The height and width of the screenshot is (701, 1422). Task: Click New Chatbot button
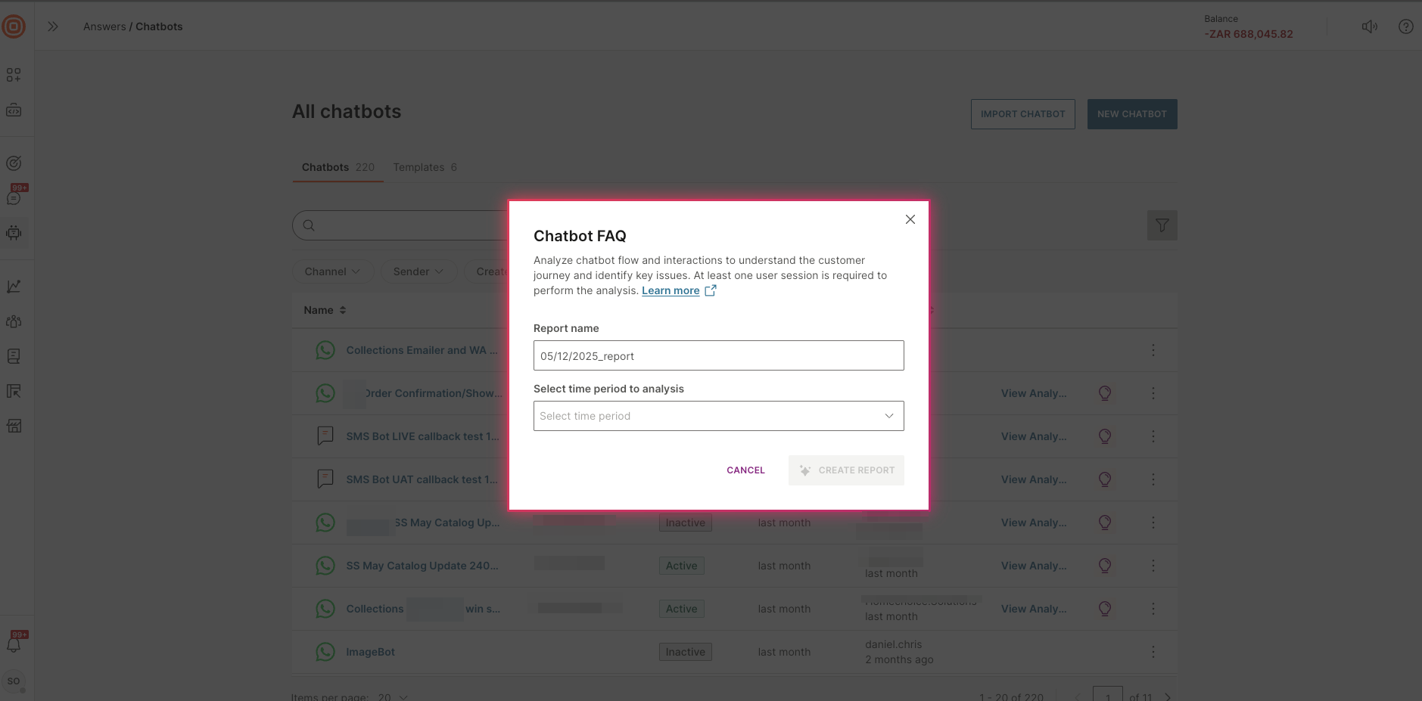pyautogui.click(x=1131, y=114)
